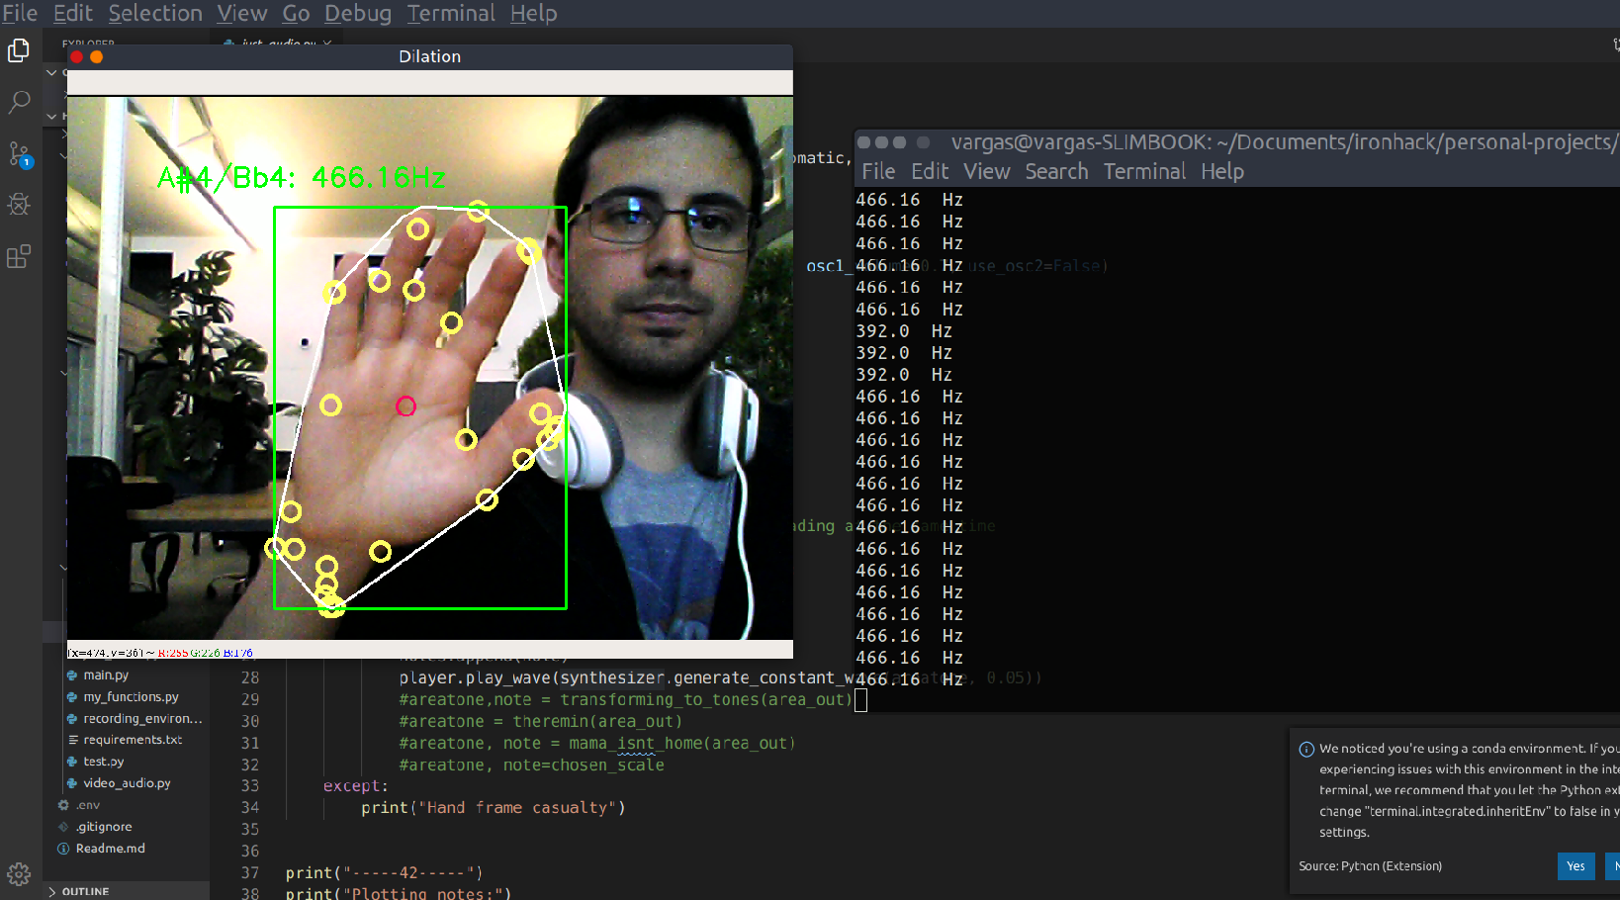Collapse the top folder section in the Explorer
The width and height of the screenshot is (1620, 900).
pos(51,71)
